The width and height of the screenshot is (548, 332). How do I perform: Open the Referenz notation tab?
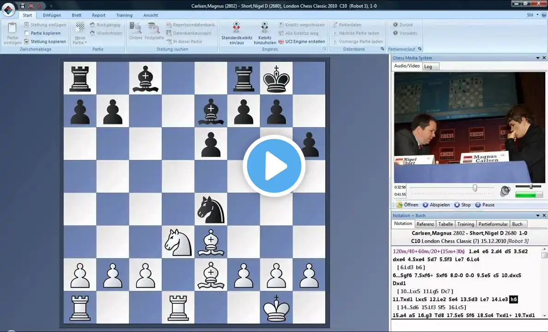click(425, 225)
